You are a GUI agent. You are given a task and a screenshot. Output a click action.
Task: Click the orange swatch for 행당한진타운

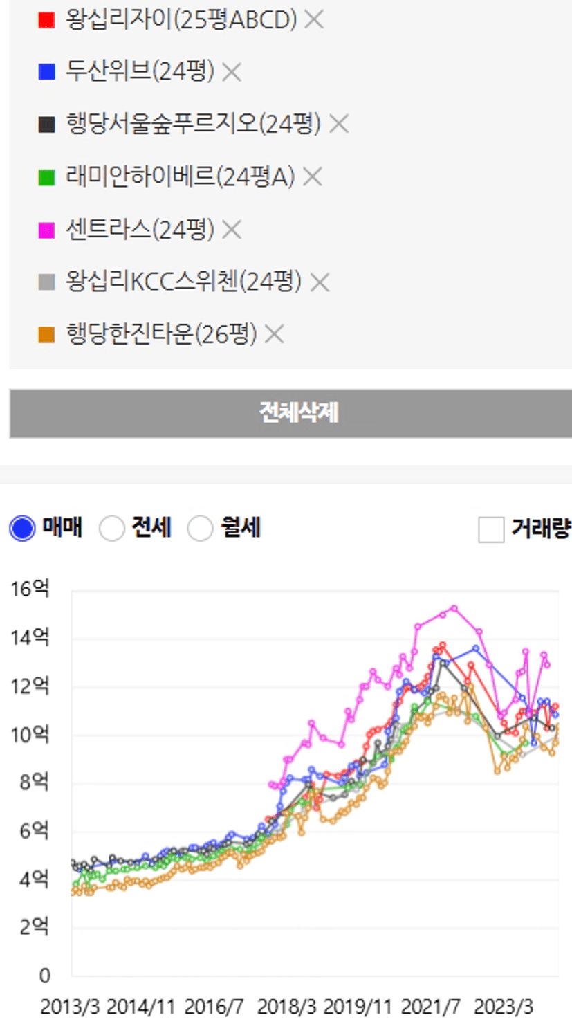[x=46, y=335]
